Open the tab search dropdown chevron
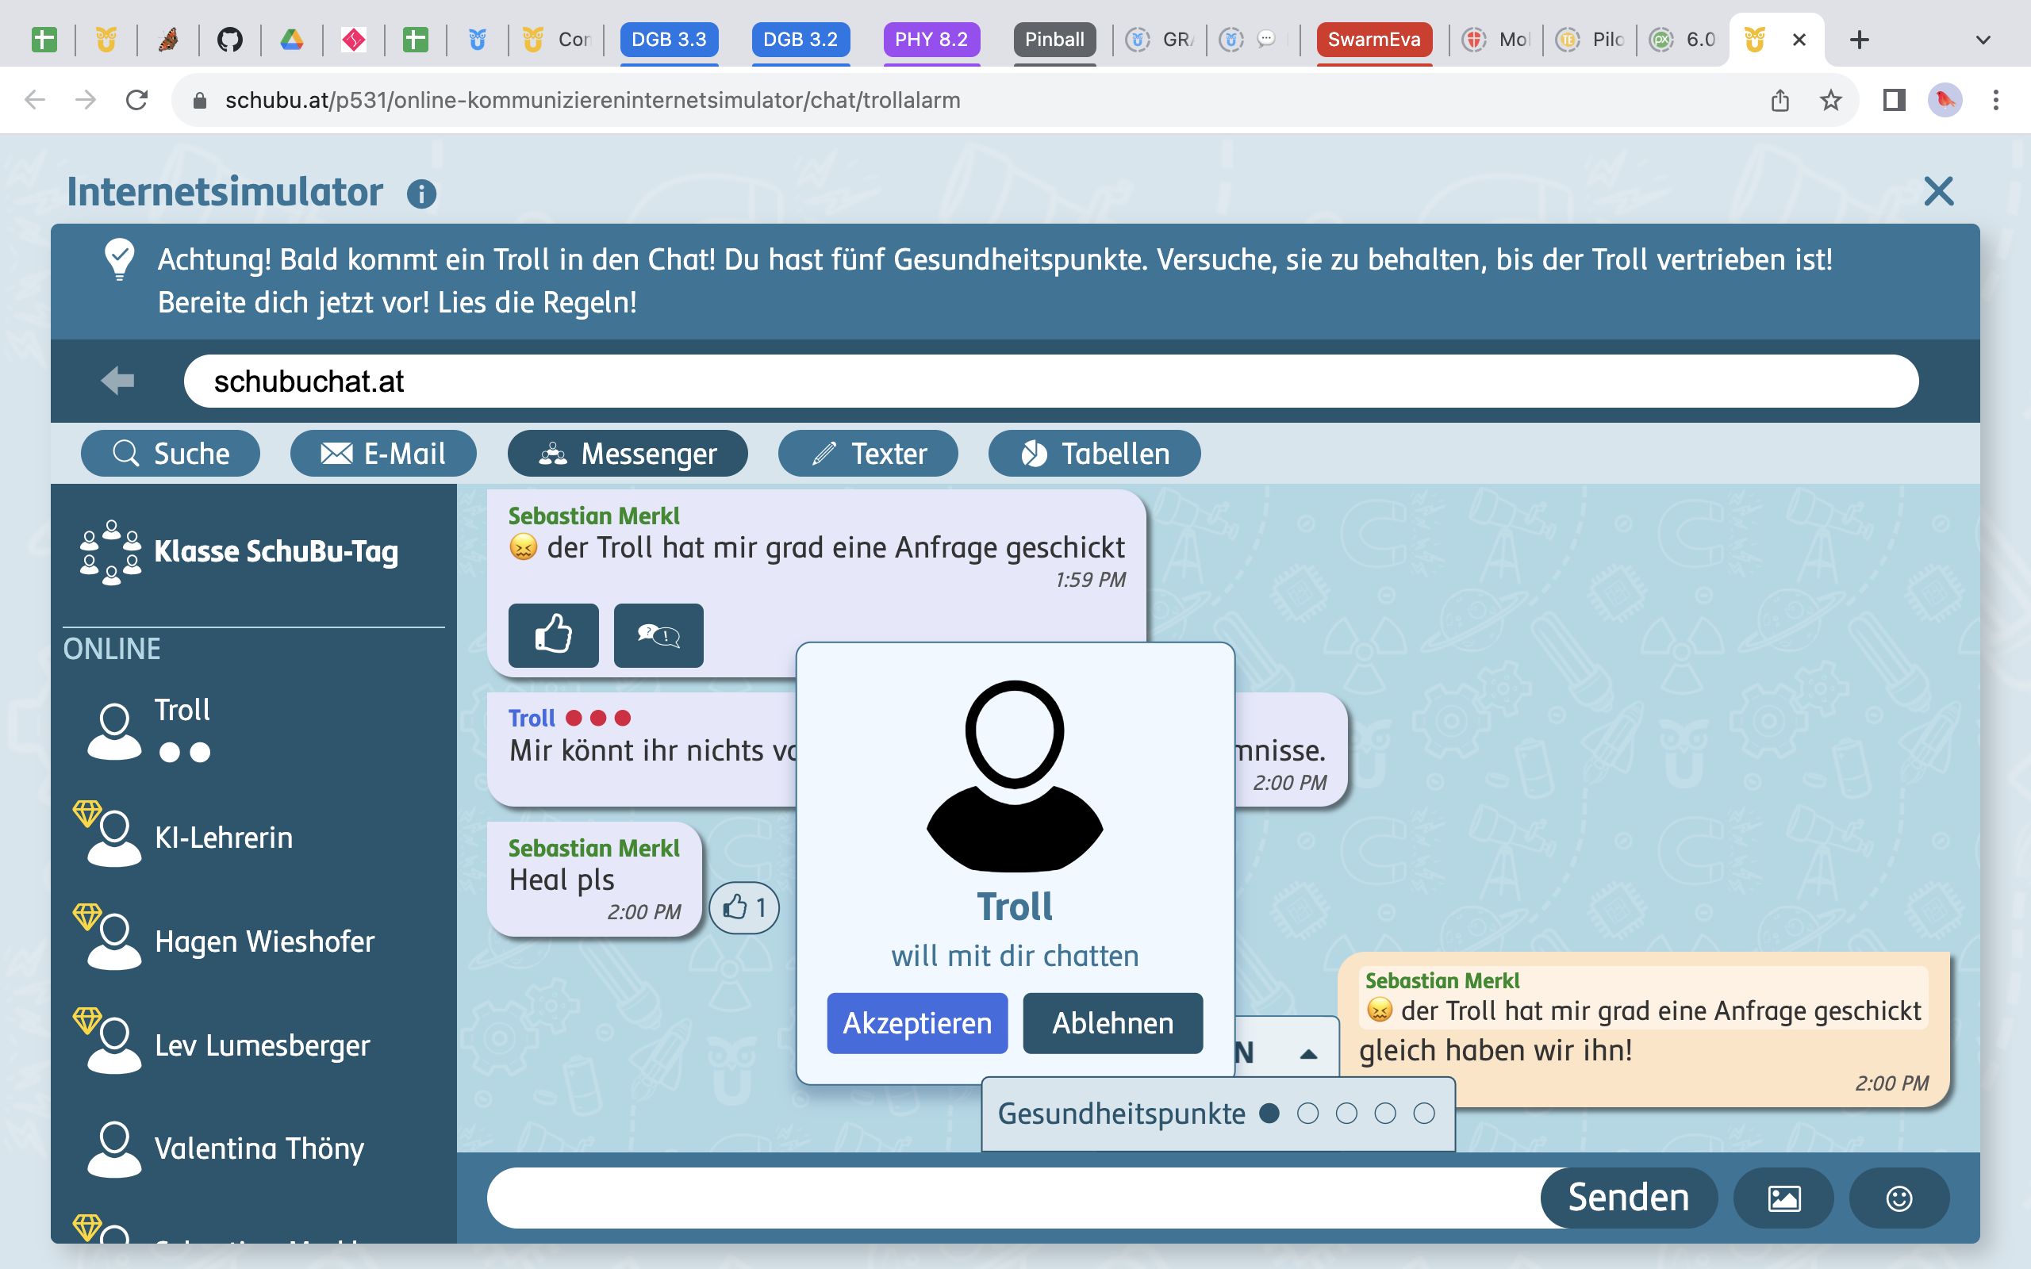Image resolution: width=2031 pixels, height=1269 pixels. pyautogui.click(x=1983, y=40)
